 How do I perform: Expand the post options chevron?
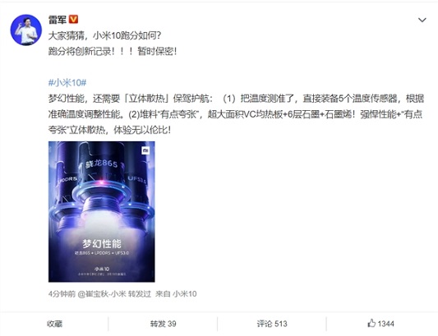[x=422, y=20]
